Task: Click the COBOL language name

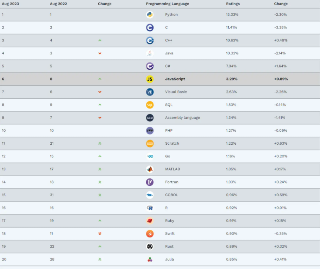Action: [x=171, y=195]
